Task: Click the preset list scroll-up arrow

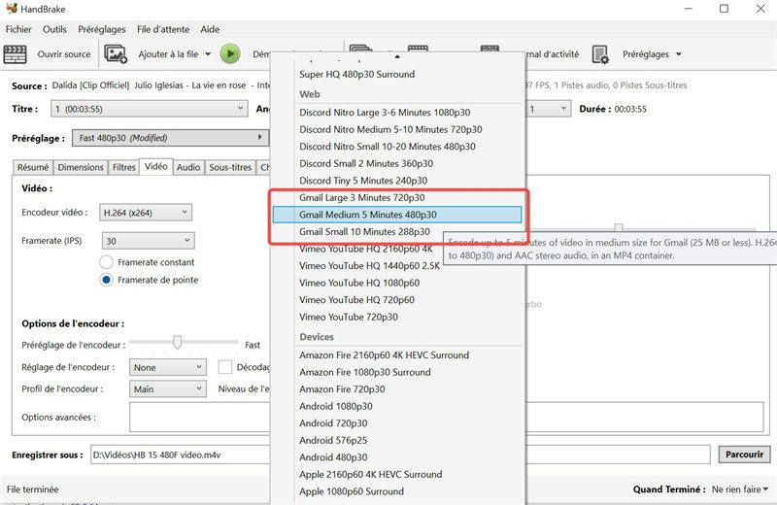Action: tap(397, 57)
